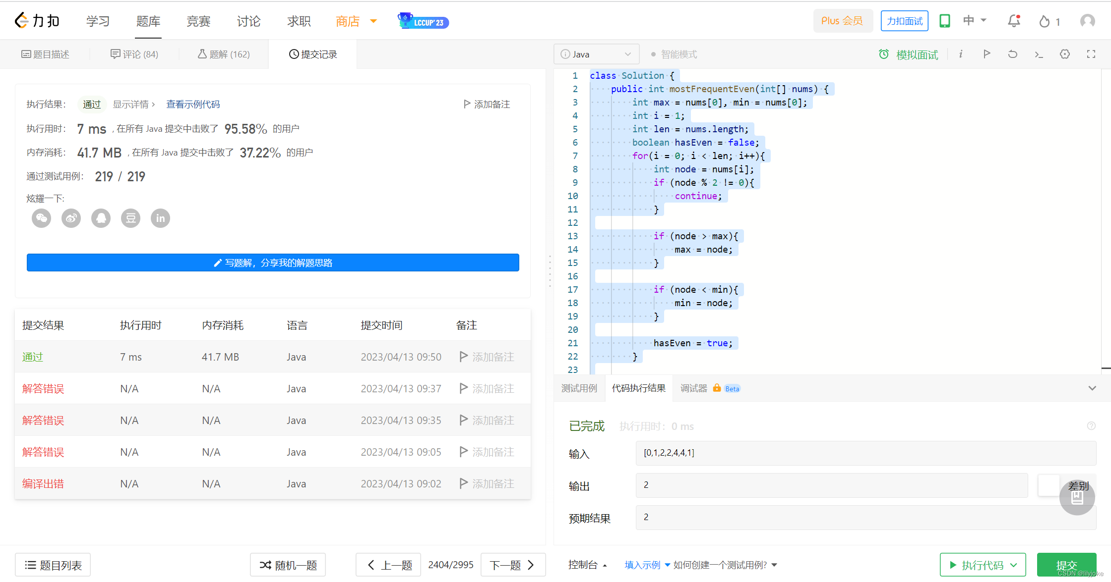Toggle 智能模式 smart mode
This screenshot has width=1111, height=582.
tap(674, 54)
